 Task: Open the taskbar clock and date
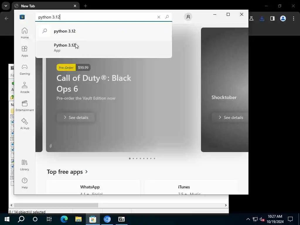click(x=275, y=219)
